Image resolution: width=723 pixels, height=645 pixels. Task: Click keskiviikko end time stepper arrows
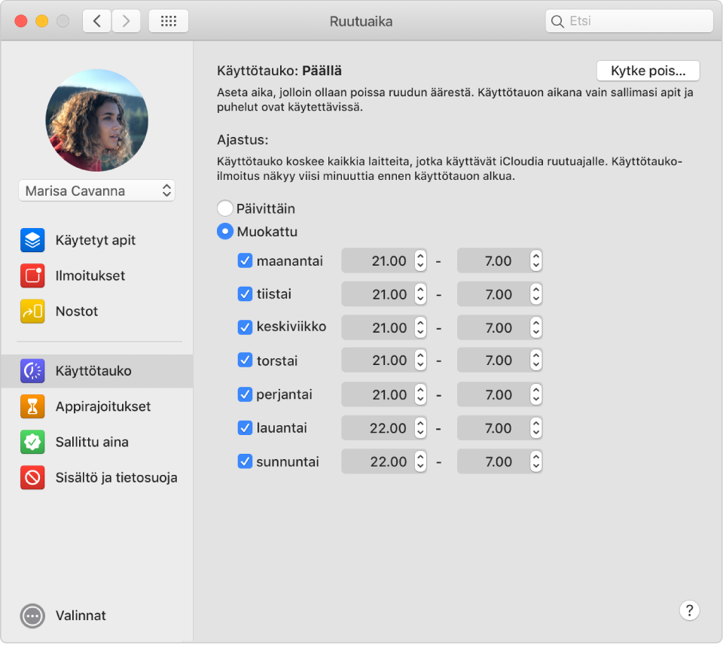535,327
